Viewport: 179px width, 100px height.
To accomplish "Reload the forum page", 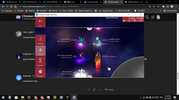I will coord(11,7).
